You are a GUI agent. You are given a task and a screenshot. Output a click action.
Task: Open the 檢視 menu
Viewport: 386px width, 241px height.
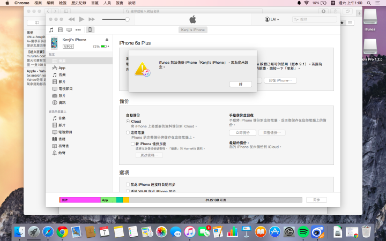(63, 3)
